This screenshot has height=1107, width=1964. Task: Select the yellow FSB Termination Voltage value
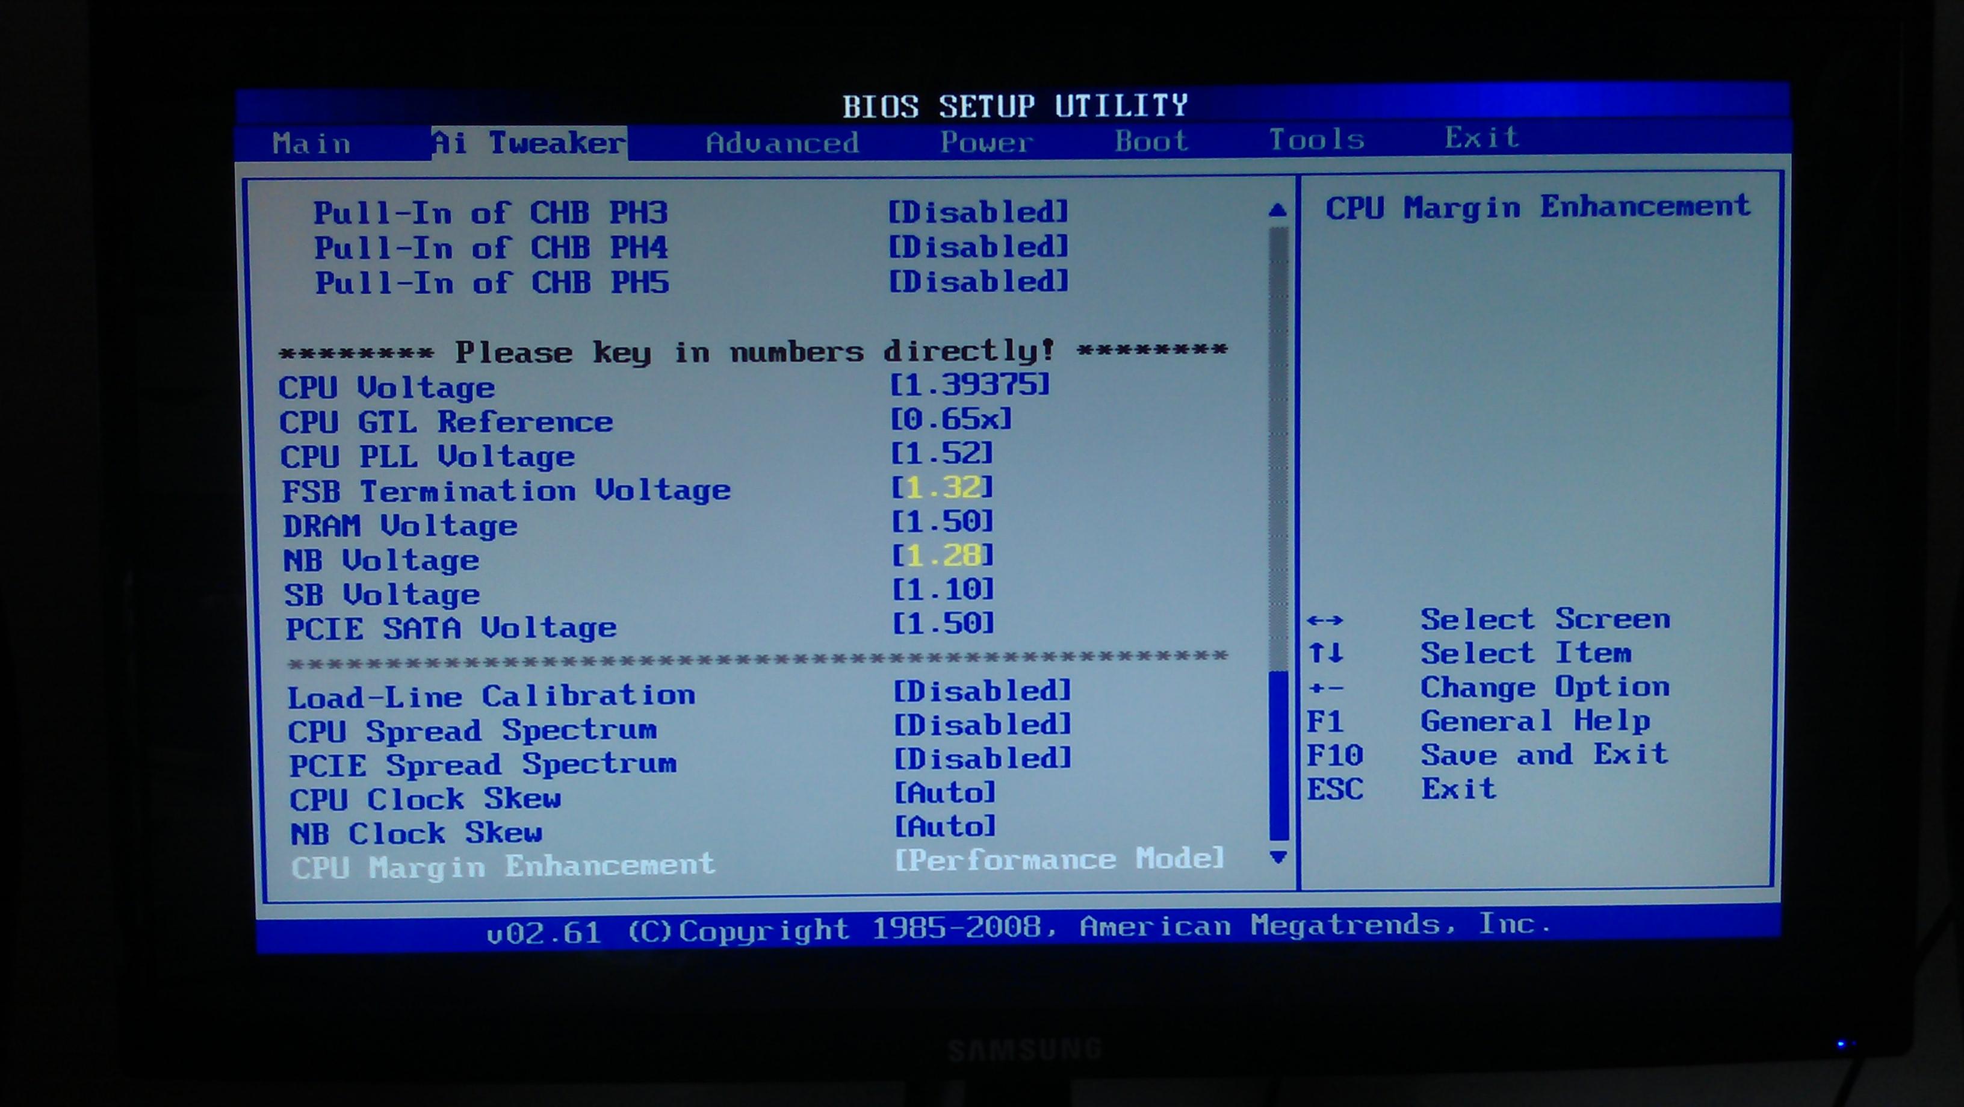coord(943,487)
